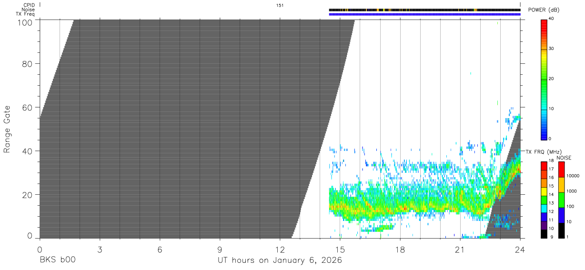This screenshot has height=270, width=585.
Task: Click the TX Freq row label at top left
Action: coord(25,14)
